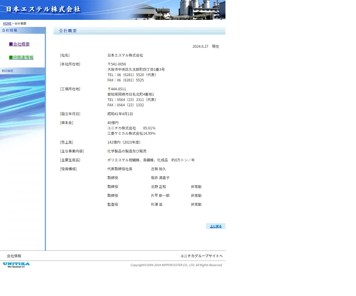The width and height of the screenshot is (356, 296).
Task: Click the address 愛知県岡崎市日名北町4番地1
Action: click(131, 94)
